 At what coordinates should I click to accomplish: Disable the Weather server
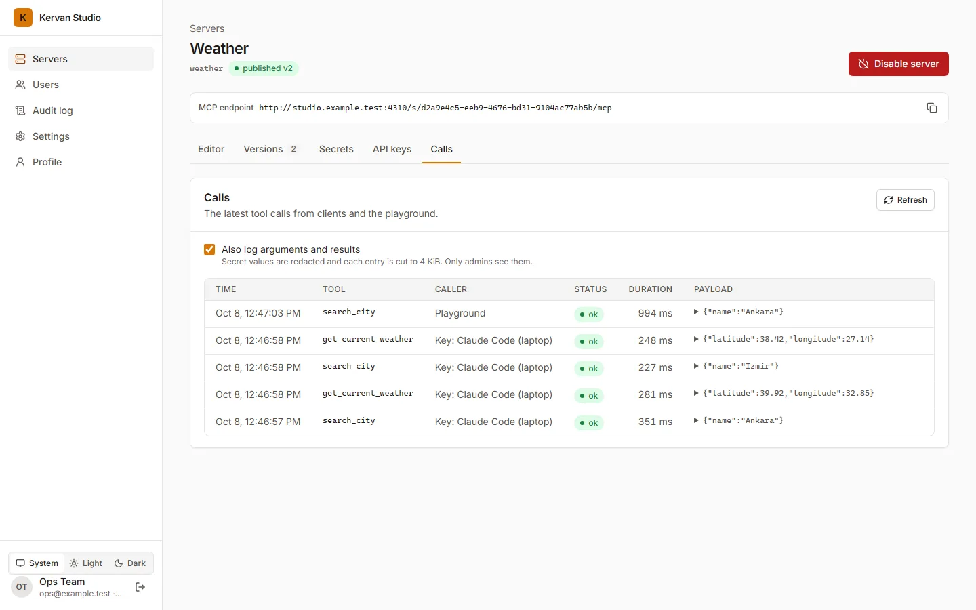[898, 64]
